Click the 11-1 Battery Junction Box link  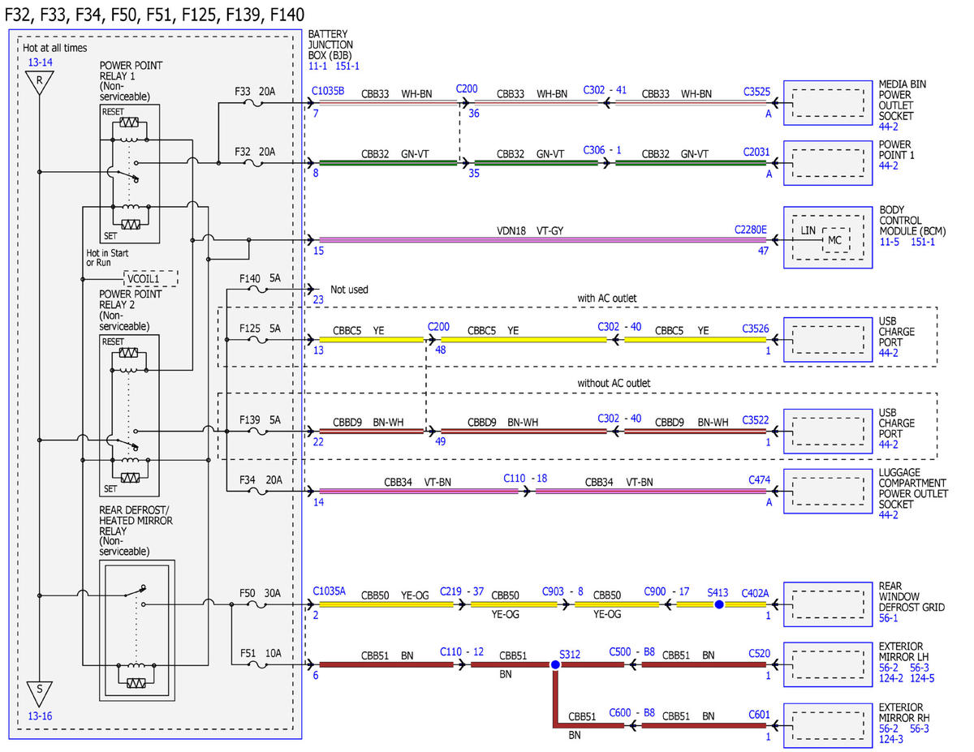318,67
